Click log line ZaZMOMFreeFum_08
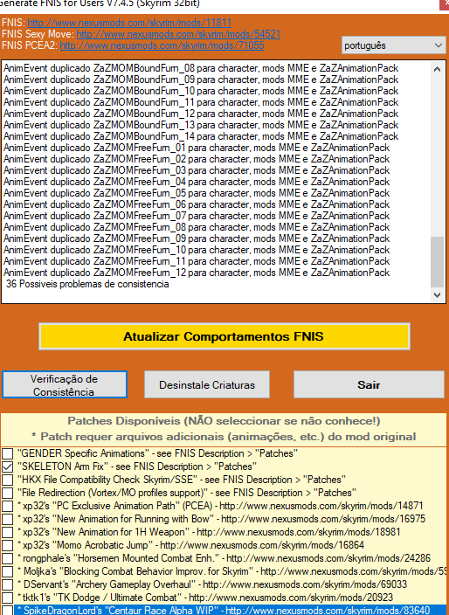 [197, 227]
